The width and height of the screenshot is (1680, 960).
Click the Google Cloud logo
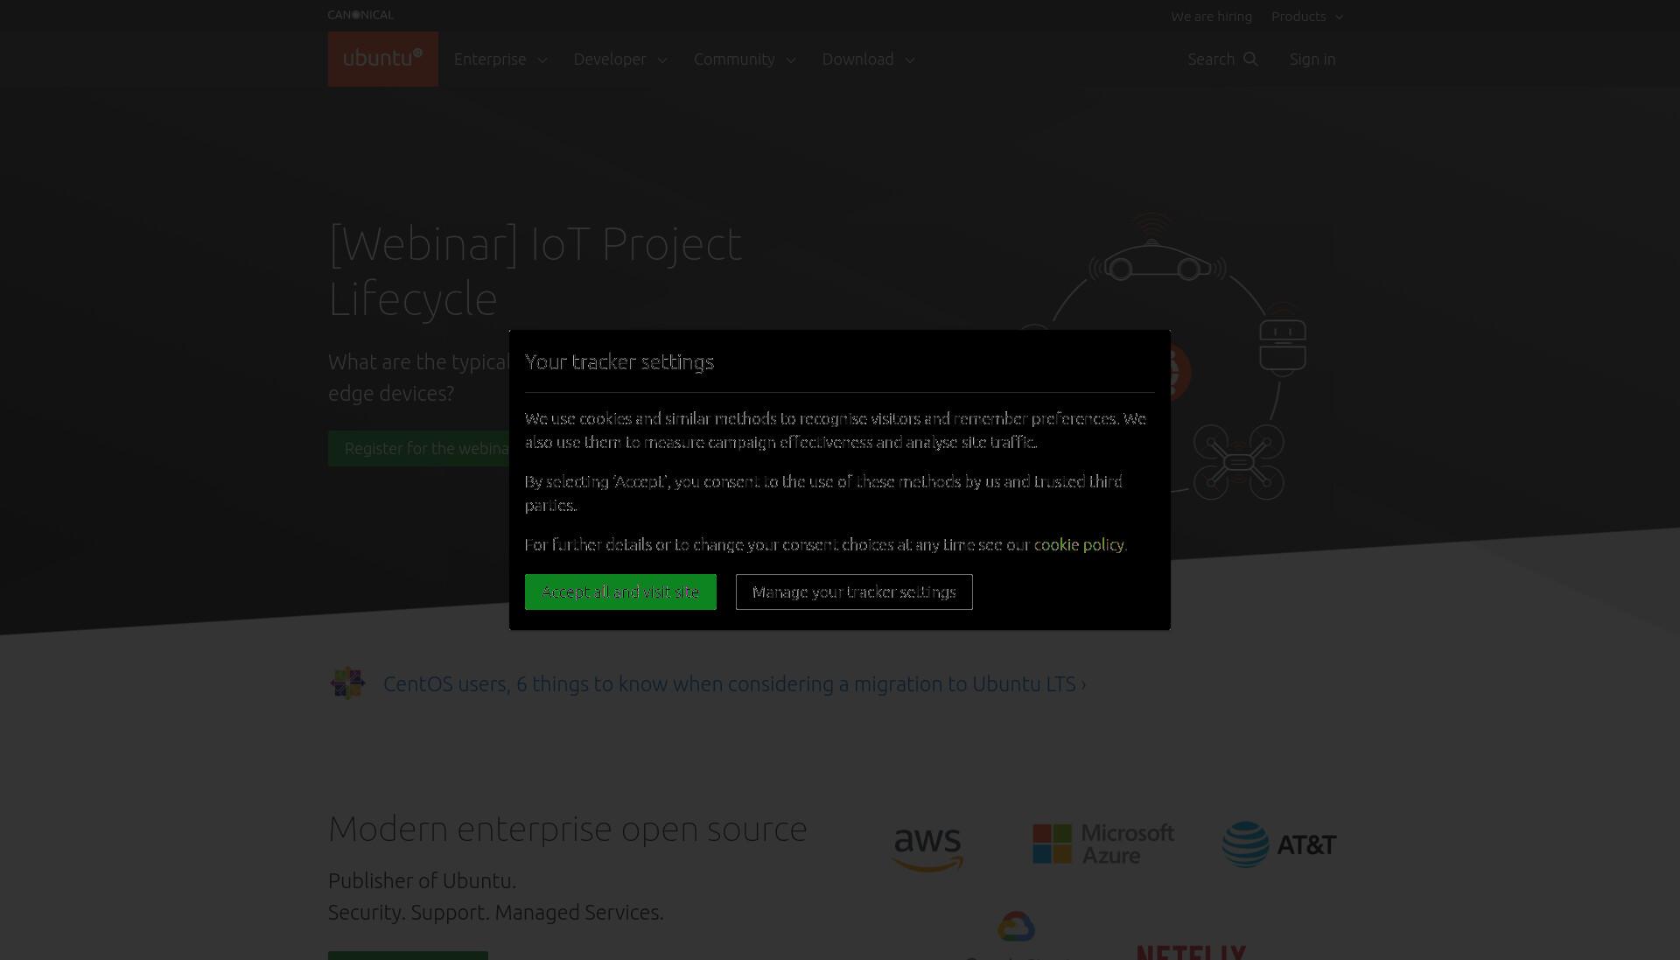[x=1016, y=936]
